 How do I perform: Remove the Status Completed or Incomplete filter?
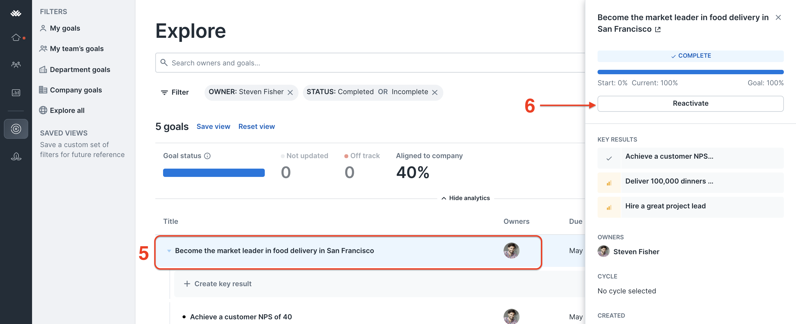point(435,92)
